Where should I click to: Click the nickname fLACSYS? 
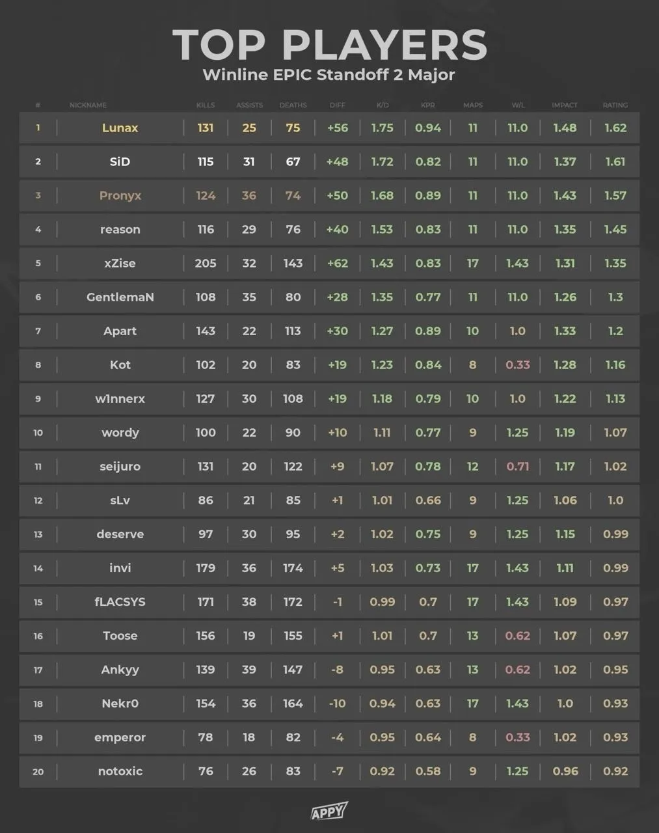tap(120, 602)
